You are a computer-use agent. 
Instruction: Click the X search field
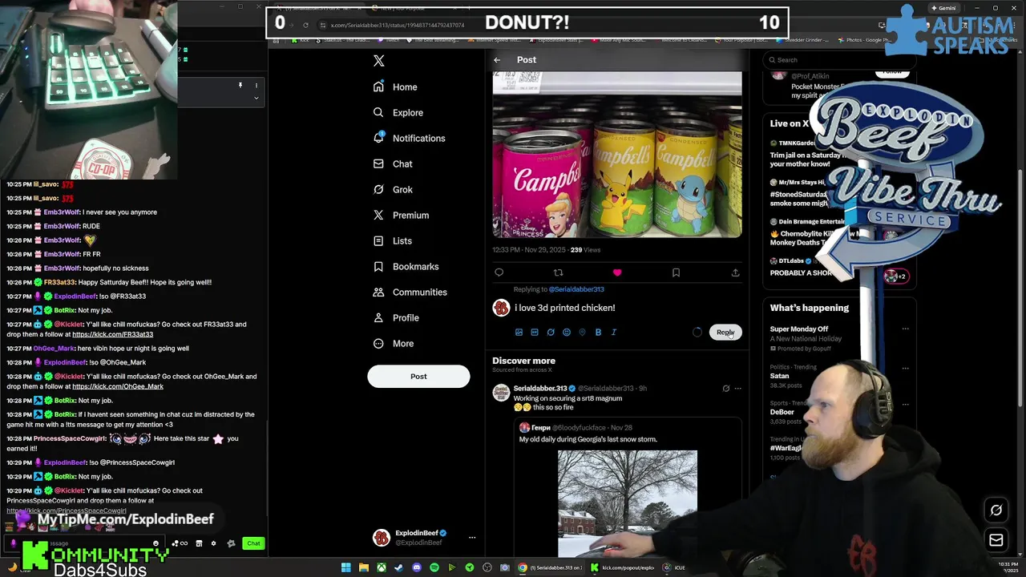coord(839,59)
